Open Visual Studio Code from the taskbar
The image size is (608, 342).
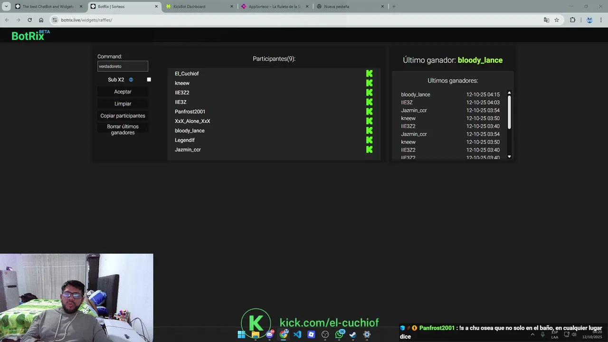coord(297,334)
